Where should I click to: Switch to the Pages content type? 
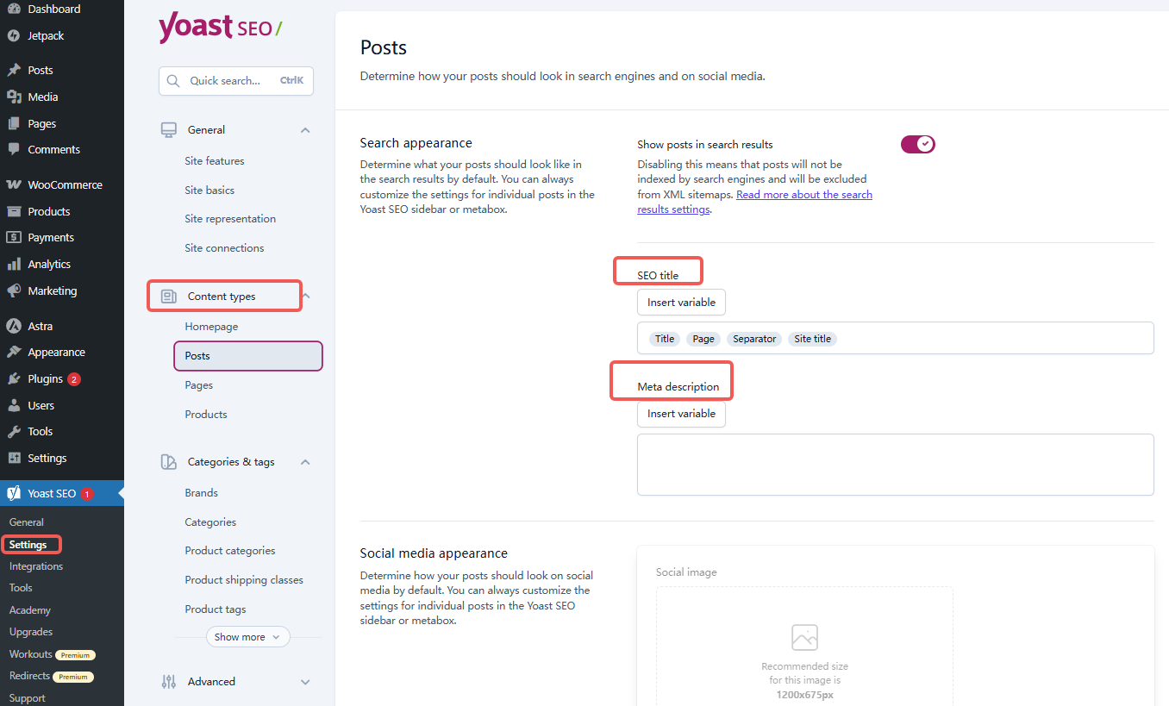198,384
